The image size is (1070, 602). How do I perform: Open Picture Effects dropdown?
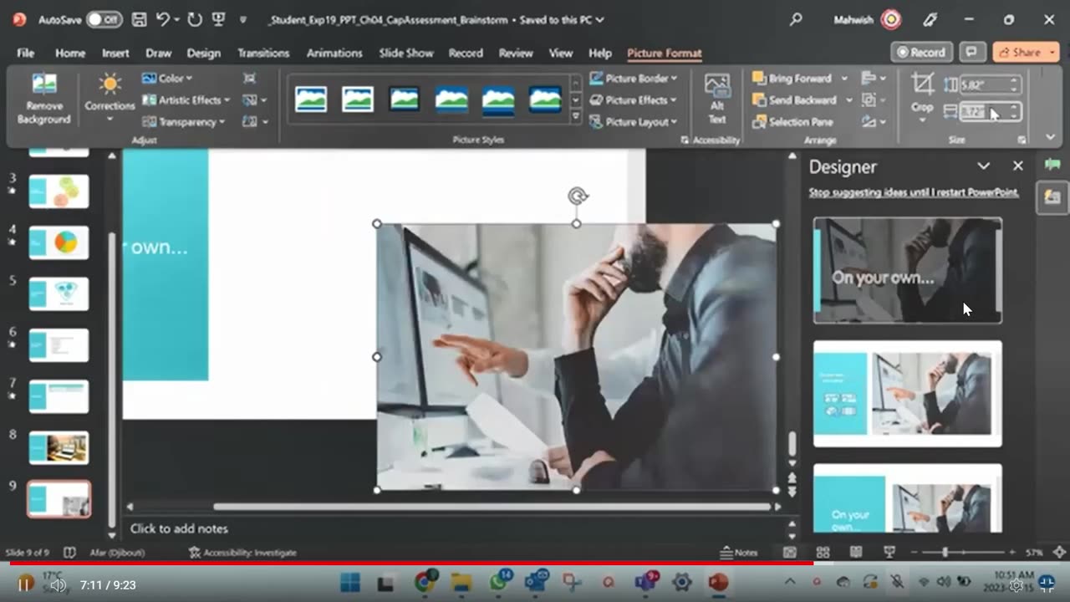click(x=633, y=99)
